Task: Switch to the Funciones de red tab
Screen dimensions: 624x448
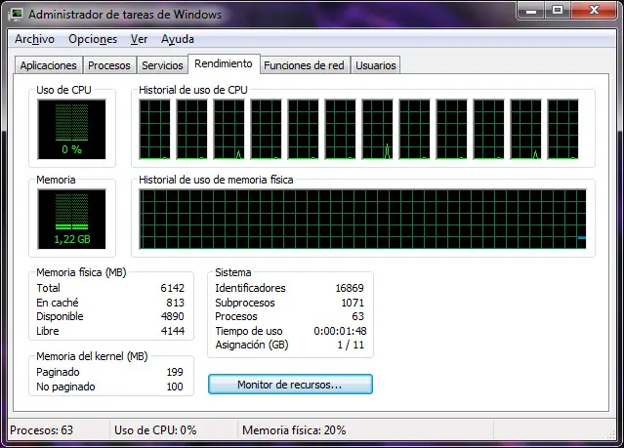Action: [304, 65]
